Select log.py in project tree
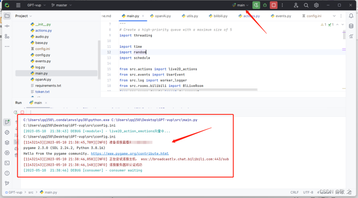This screenshot has height=198, width=358. (x=38, y=67)
